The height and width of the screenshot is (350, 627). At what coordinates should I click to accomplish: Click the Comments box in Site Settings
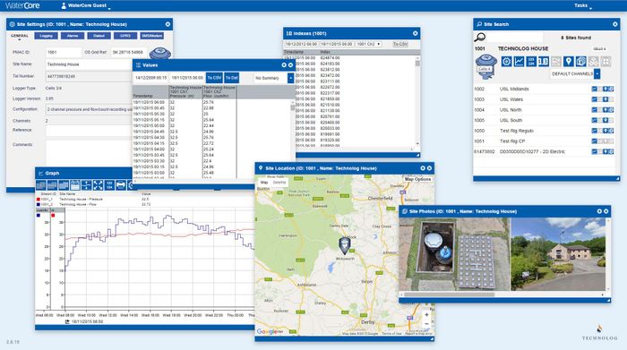pos(89,154)
